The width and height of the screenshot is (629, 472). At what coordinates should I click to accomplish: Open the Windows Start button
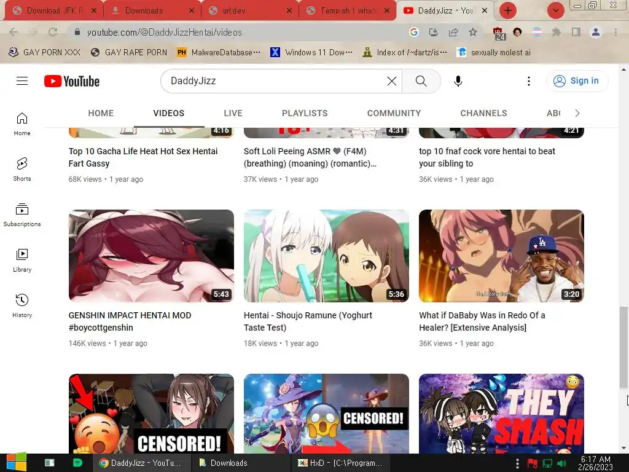(17, 463)
